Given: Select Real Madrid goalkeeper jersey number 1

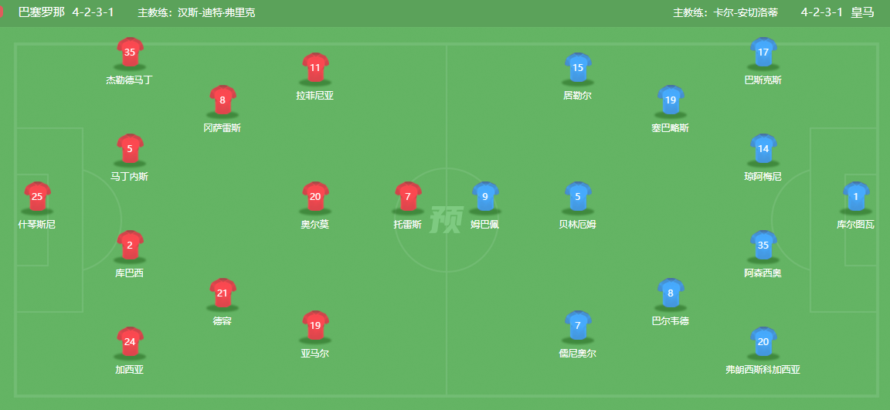Looking at the screenshot, I should [856, 196].
